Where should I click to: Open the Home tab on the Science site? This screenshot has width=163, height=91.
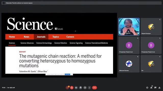12,37
